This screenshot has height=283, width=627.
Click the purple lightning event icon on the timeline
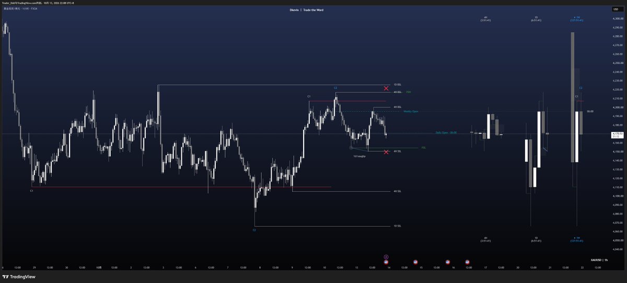[x=386, y=256]
